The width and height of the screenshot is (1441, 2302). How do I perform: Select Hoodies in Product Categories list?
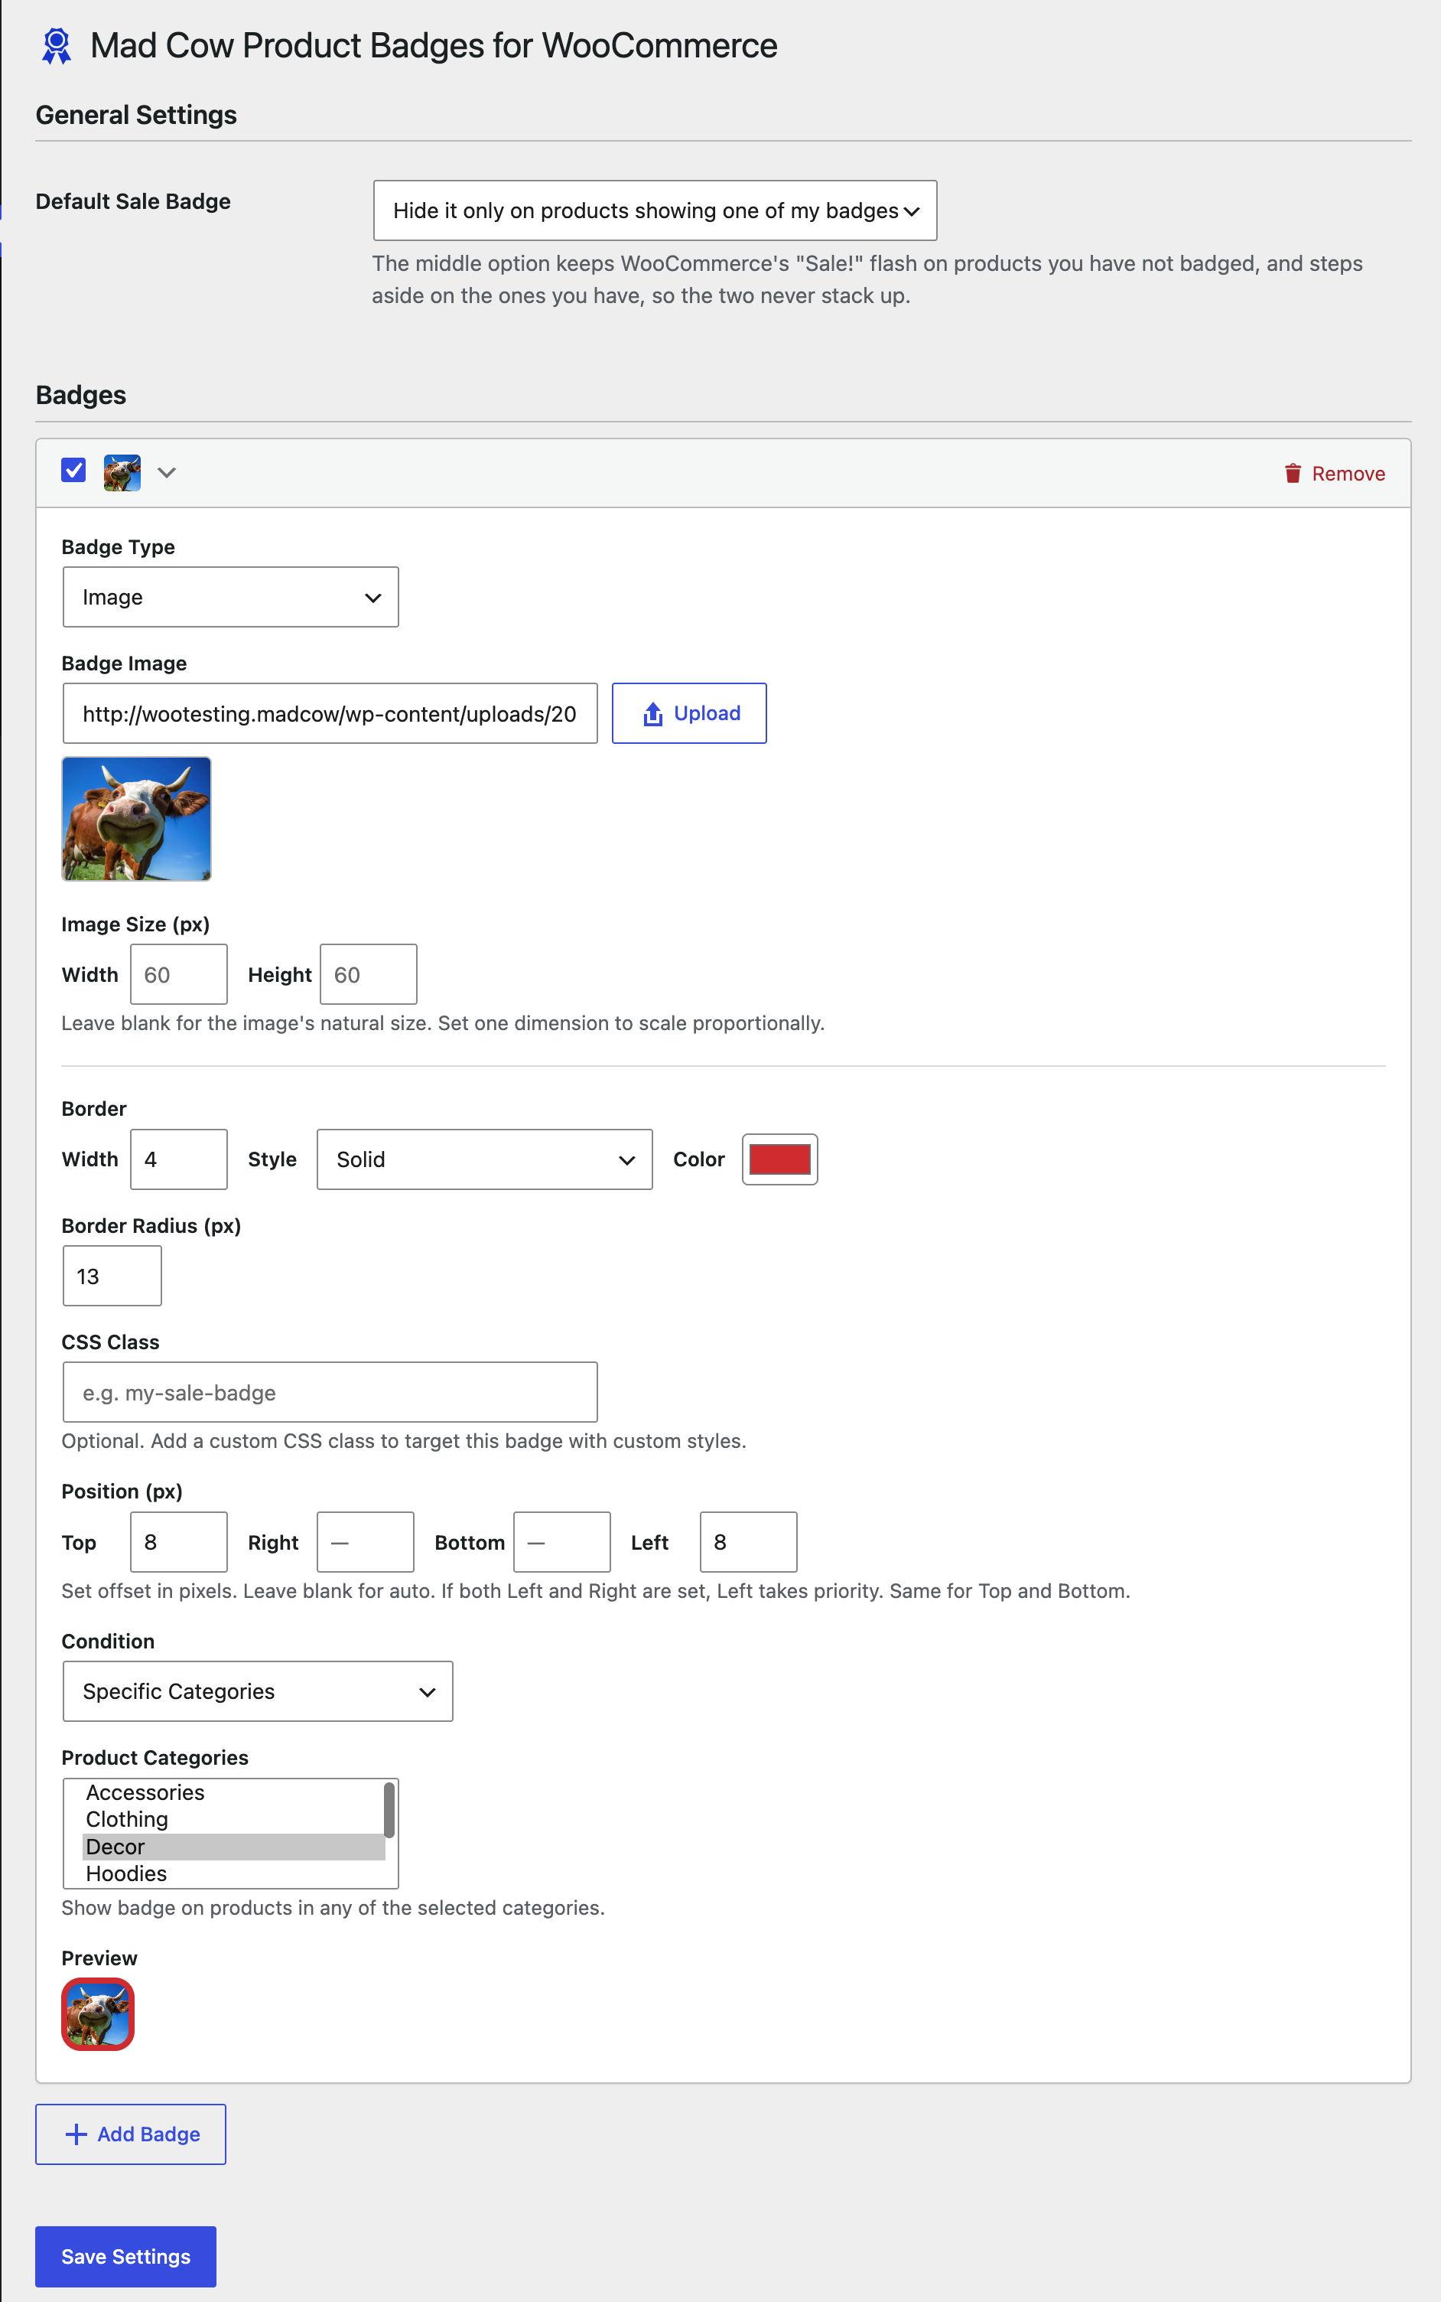click(233, 1874)
